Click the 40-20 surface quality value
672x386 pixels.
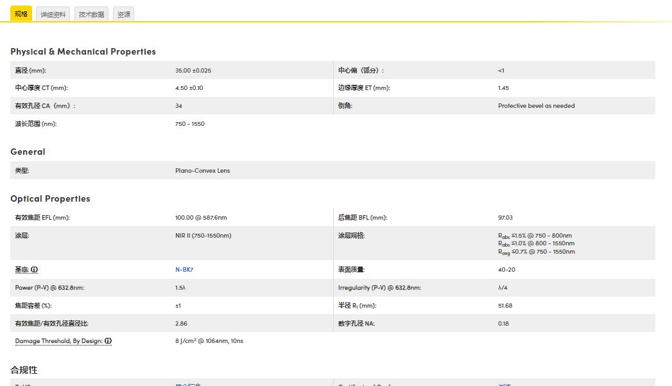506,270
